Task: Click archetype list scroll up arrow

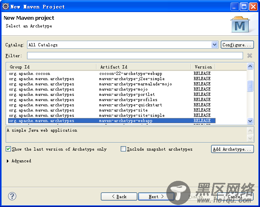Action: tap(250, 66)
